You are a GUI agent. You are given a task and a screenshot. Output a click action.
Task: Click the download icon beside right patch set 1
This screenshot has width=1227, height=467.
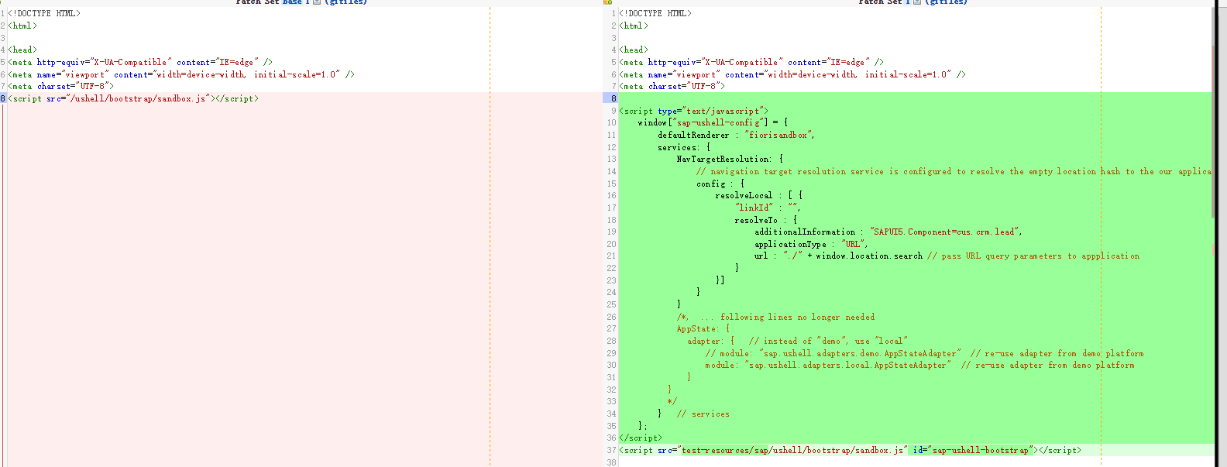tap(917, 2)
